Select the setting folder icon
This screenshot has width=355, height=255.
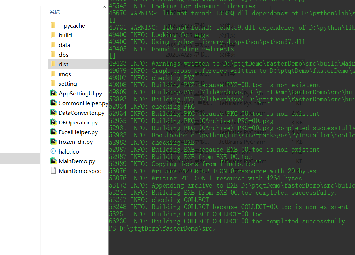tap(53, 84)
